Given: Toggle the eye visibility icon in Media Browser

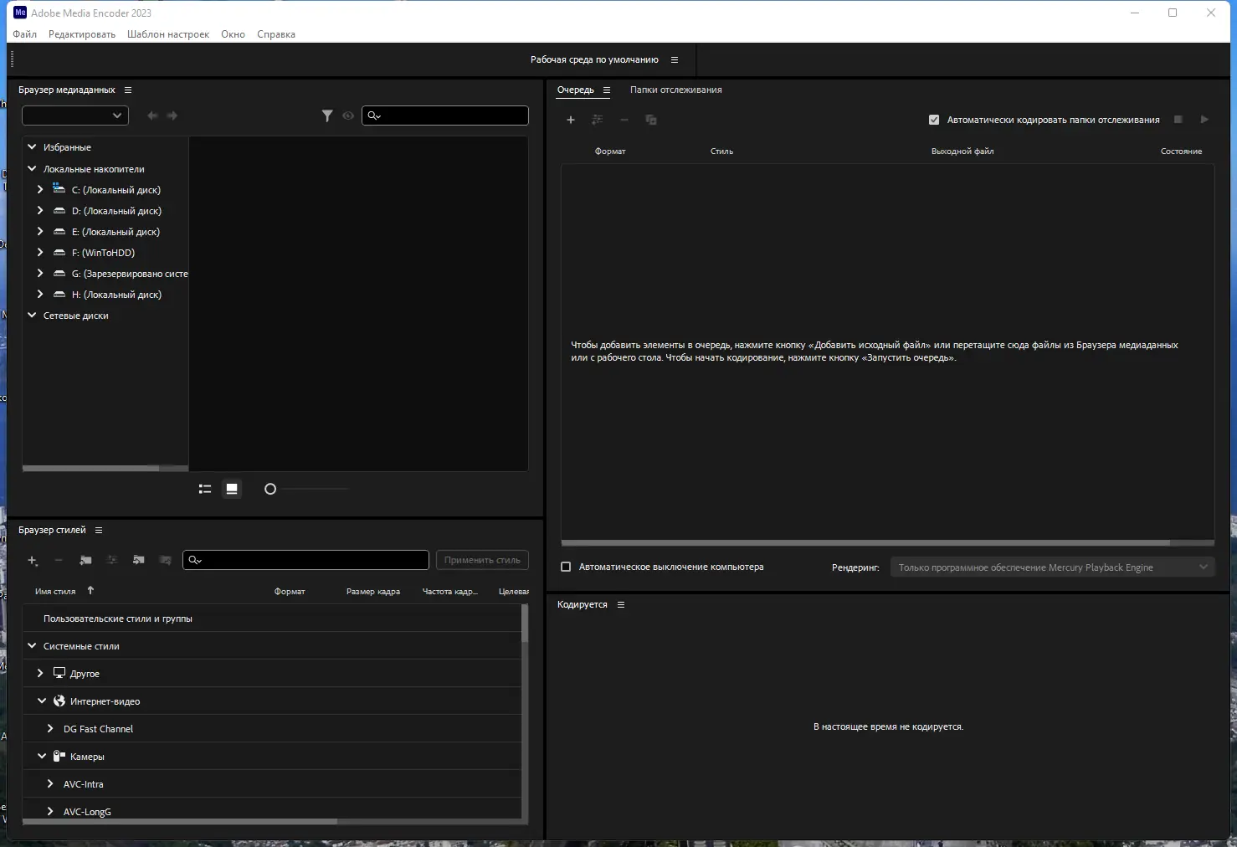Looking at the screenshot, I should [x=348, y=116].
